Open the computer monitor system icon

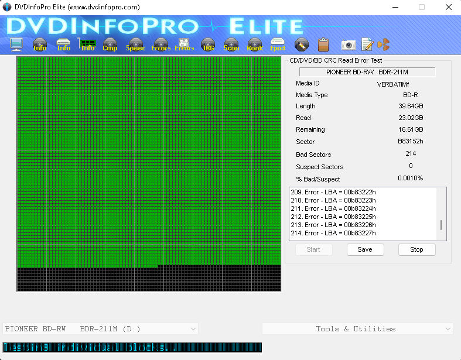tap(16, 44)
